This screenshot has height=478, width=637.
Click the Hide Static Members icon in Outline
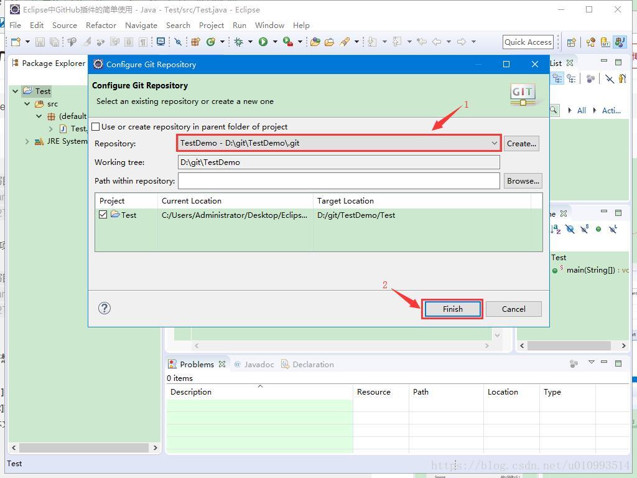(x=585, y=229)
